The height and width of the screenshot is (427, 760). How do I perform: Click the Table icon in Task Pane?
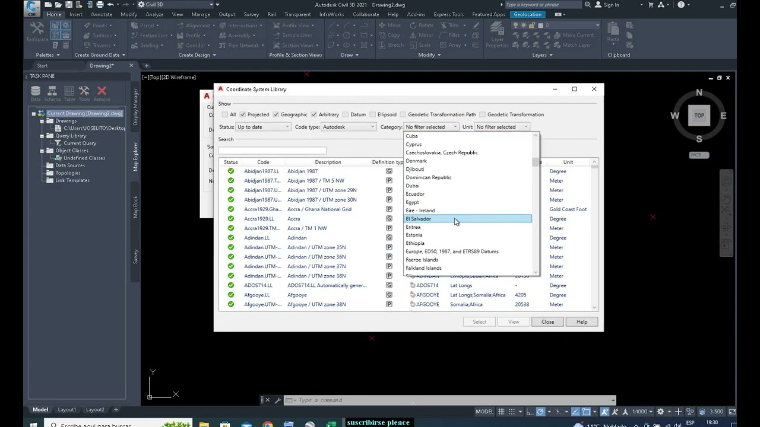(69, 93)
